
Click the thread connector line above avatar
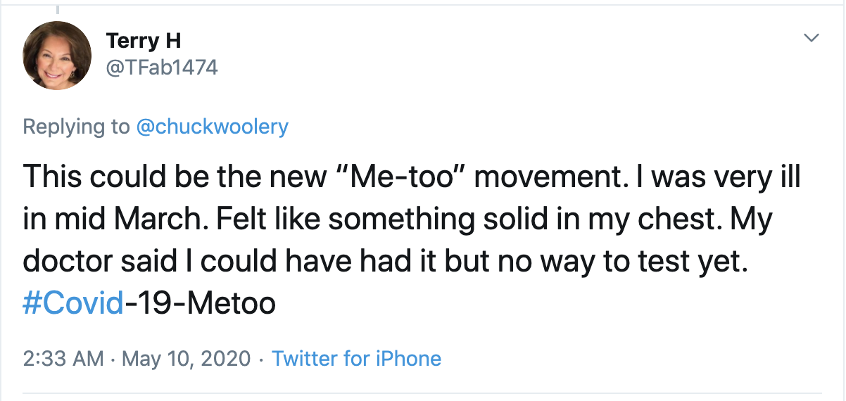pos(56,8)
